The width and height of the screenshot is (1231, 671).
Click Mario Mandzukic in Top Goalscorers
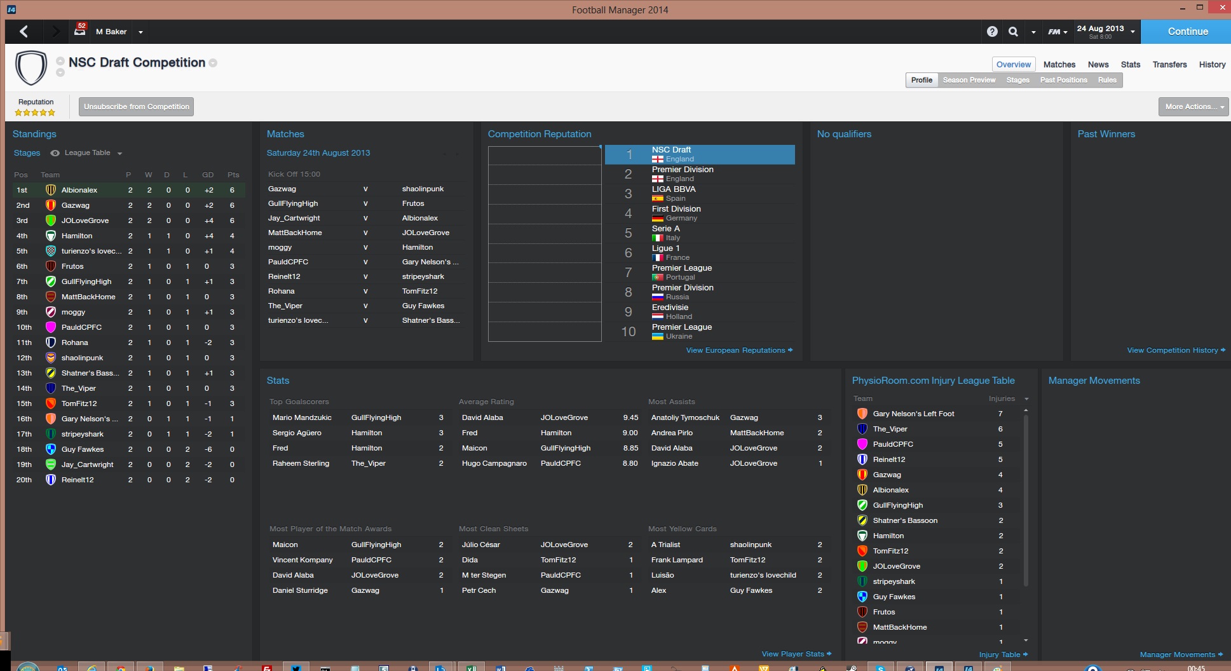coord(302,418)
